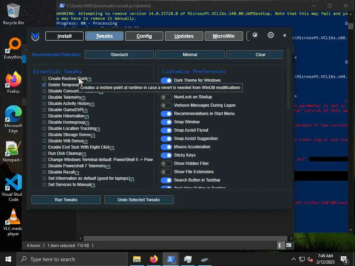Open Notepad++ desktop shortcut
Image resolution: width=355 pixels, height=266 pixels.
tap(12, 152)
